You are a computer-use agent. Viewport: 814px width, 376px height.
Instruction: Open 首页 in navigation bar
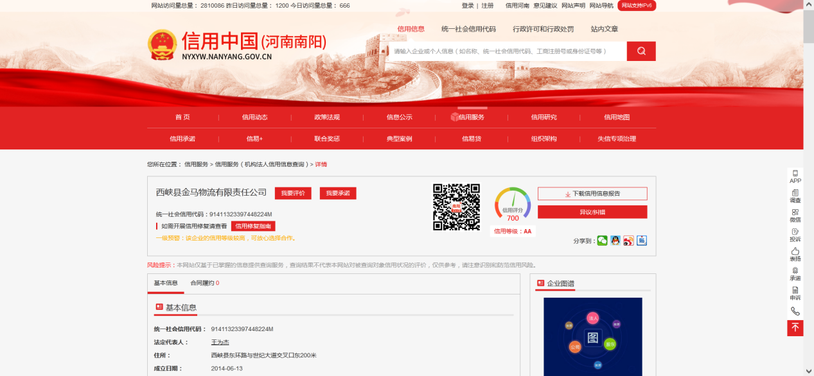pos(182,117)
